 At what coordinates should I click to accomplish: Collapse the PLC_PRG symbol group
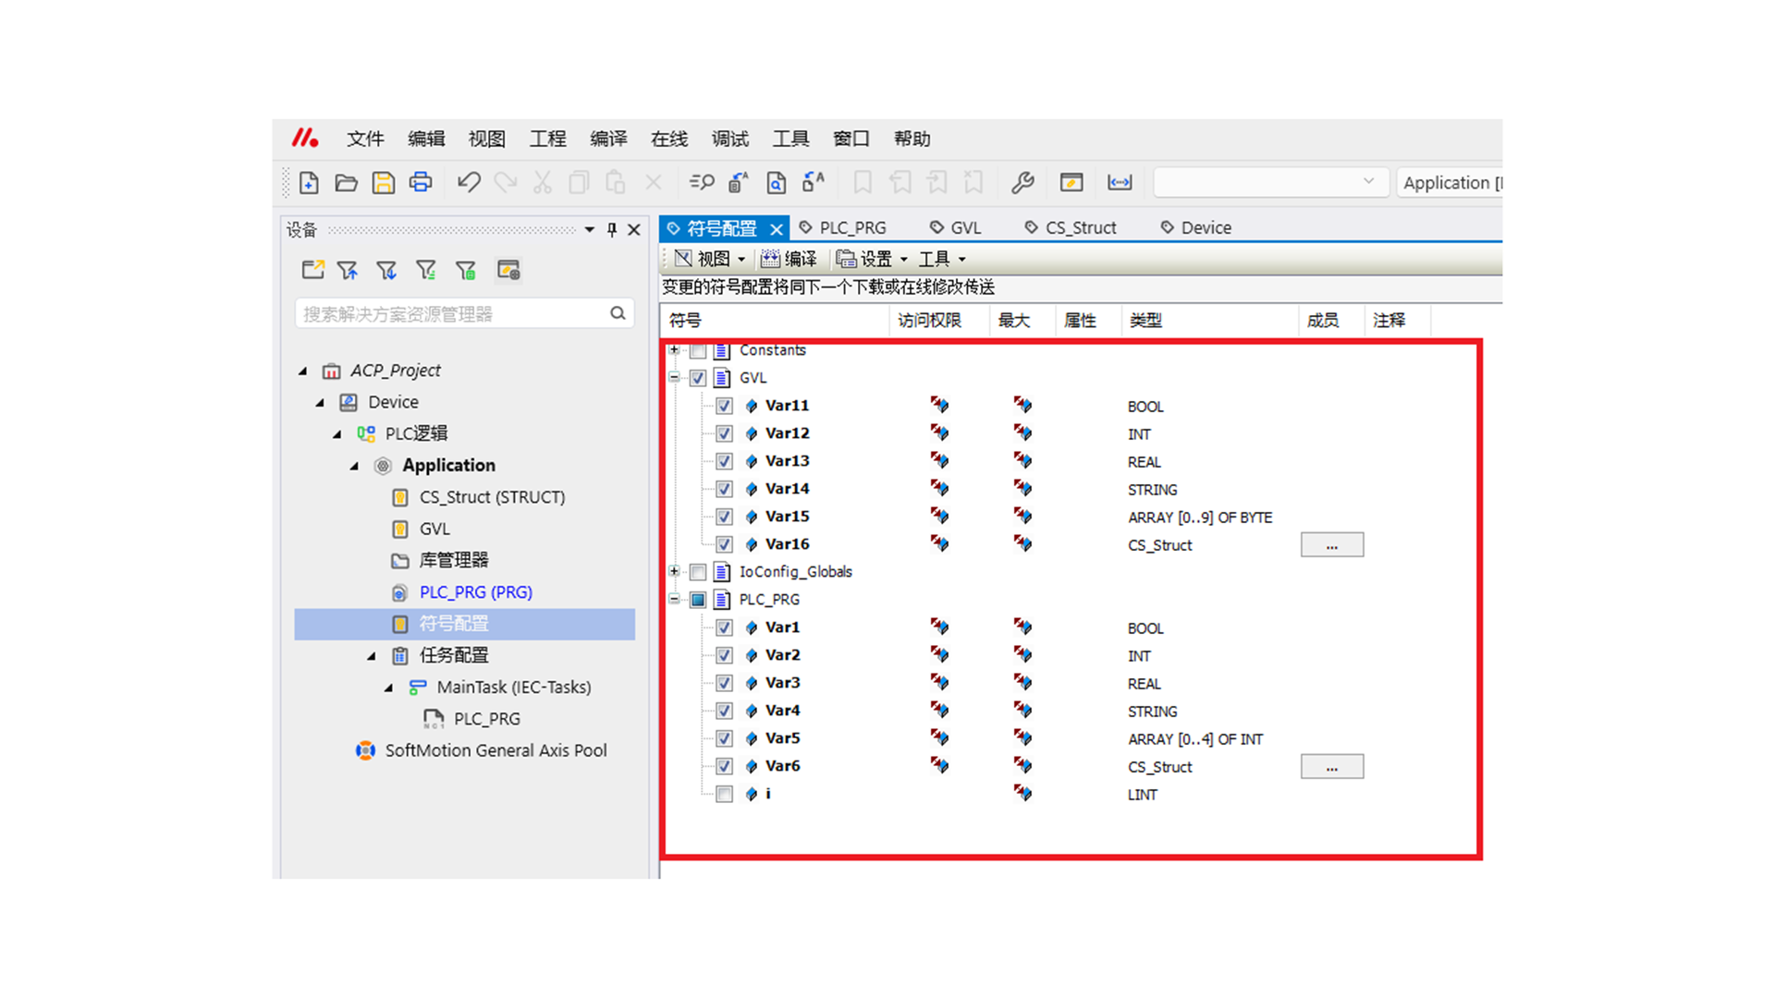[x=674, y=599]
